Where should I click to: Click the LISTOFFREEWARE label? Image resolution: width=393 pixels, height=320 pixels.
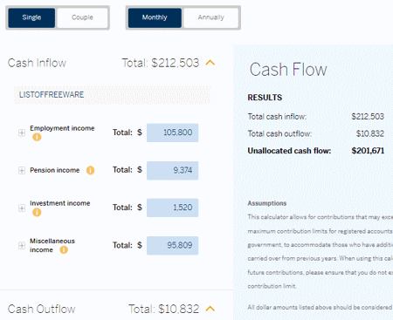pos(52,95)
